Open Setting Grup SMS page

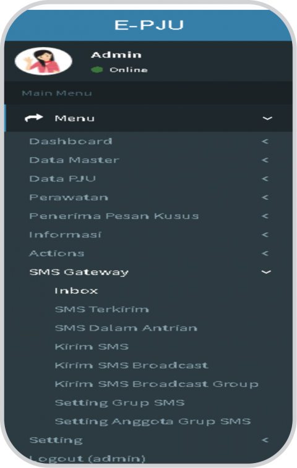pyautogui.click(x=119, y=402)
